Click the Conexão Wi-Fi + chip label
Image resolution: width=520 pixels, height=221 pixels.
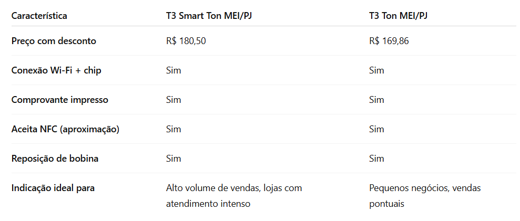coord(56,70)
